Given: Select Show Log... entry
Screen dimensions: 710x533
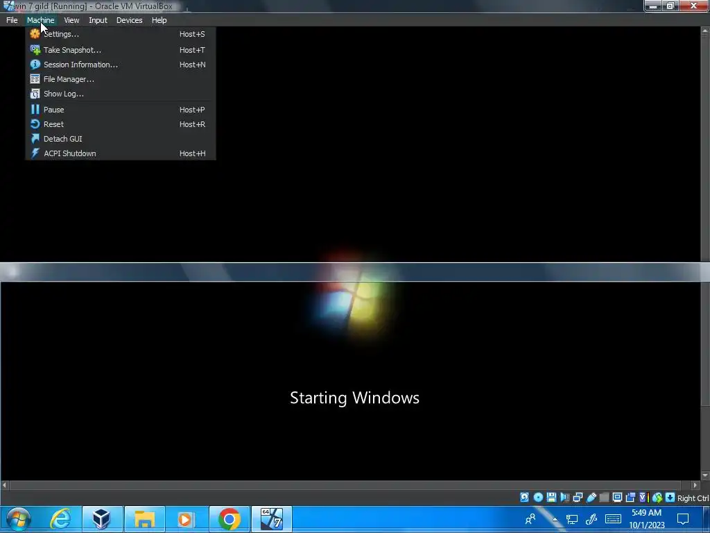Looking at the screenshot, I should click(x=120, y=94).
